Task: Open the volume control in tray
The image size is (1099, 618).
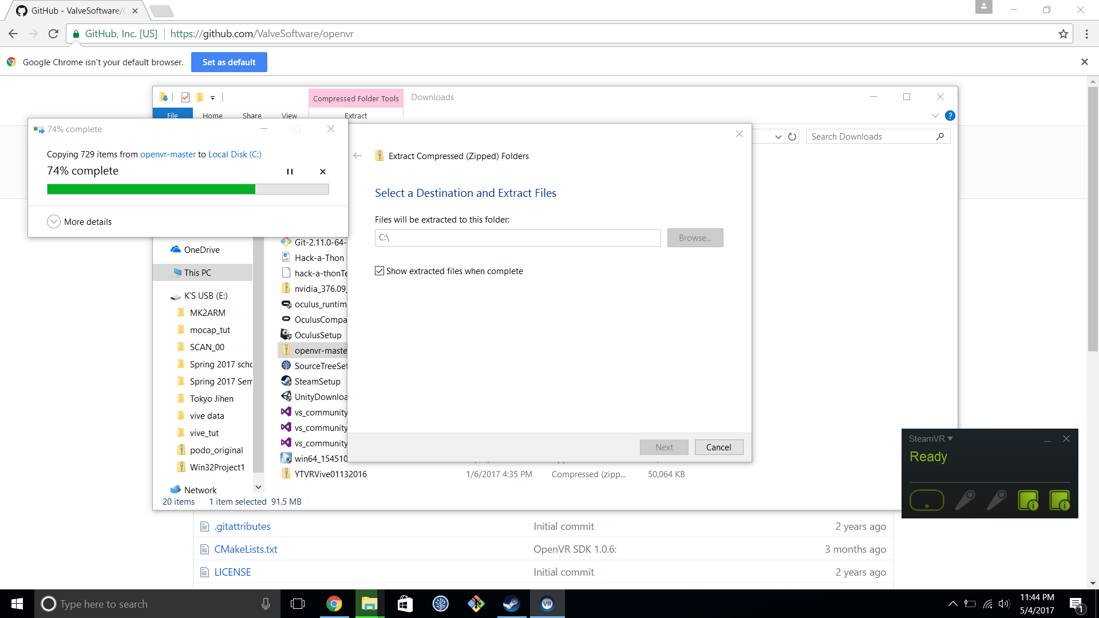Action: [x=1003, y=604]
